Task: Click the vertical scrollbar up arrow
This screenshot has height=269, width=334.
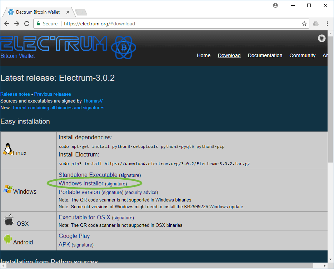Action: coord(330,34)
